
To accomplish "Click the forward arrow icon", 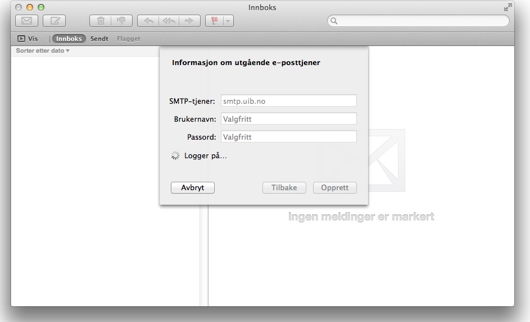I will point(189,21).
